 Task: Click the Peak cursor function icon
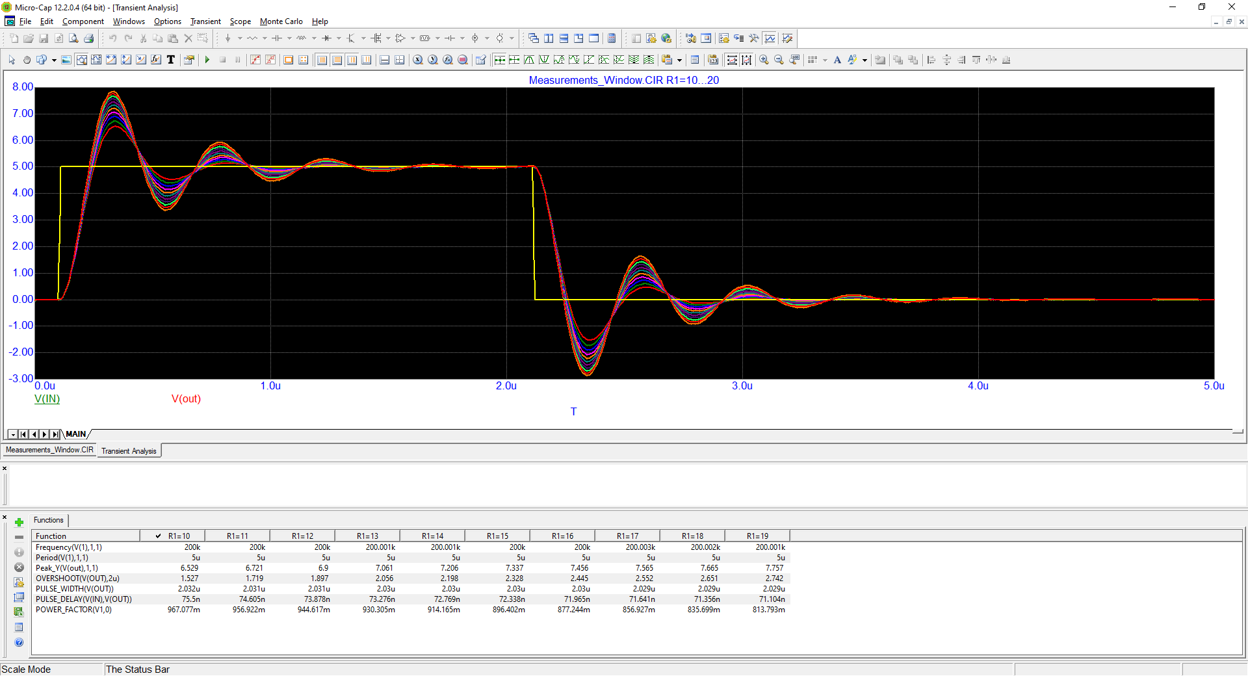[x=529, y=60]
